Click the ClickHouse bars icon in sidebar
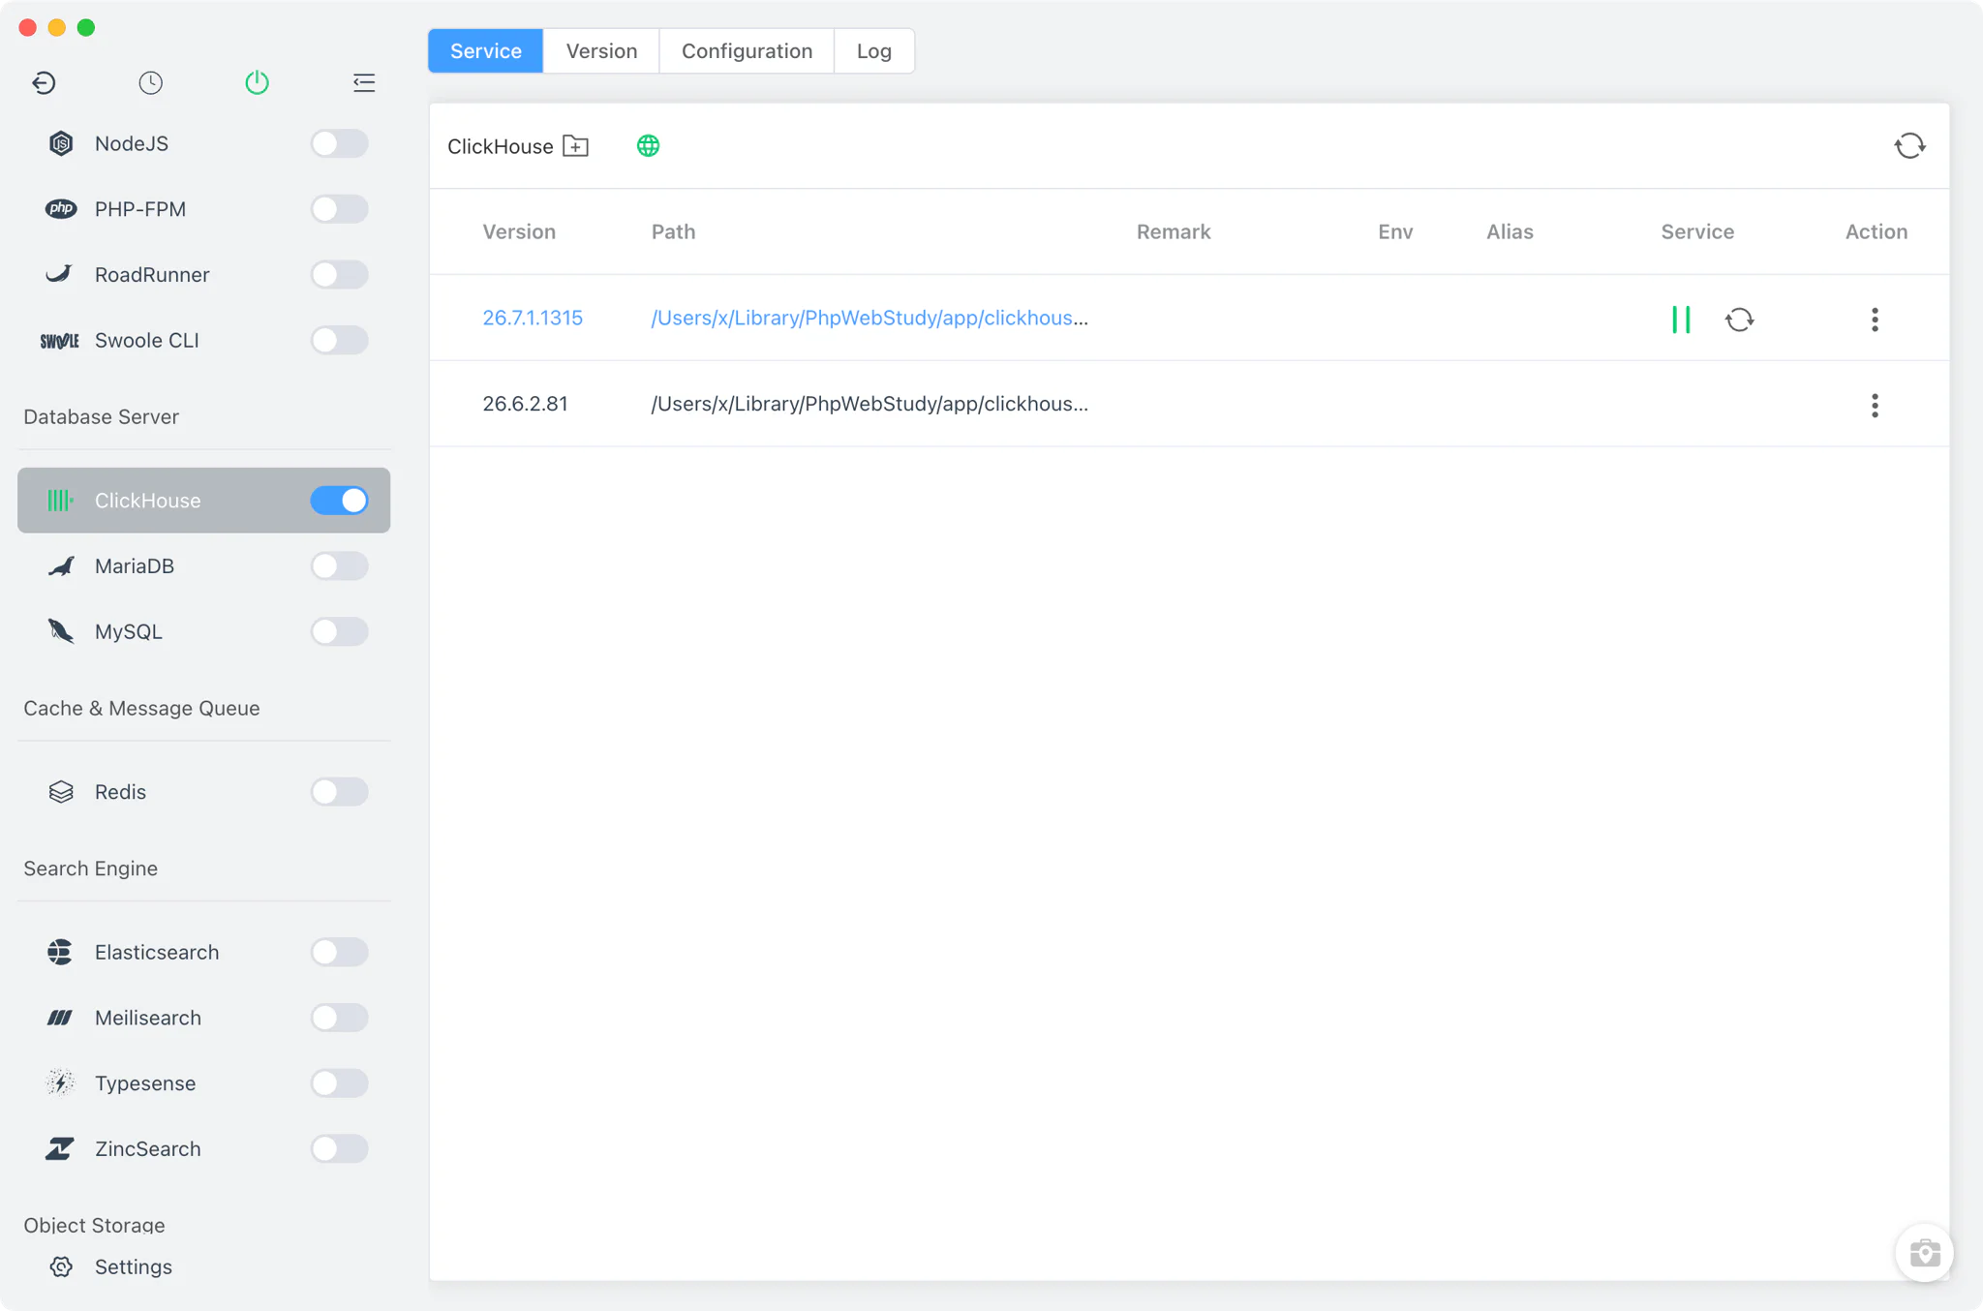The image size is (1983, 1311). click(x=60, y=501)
